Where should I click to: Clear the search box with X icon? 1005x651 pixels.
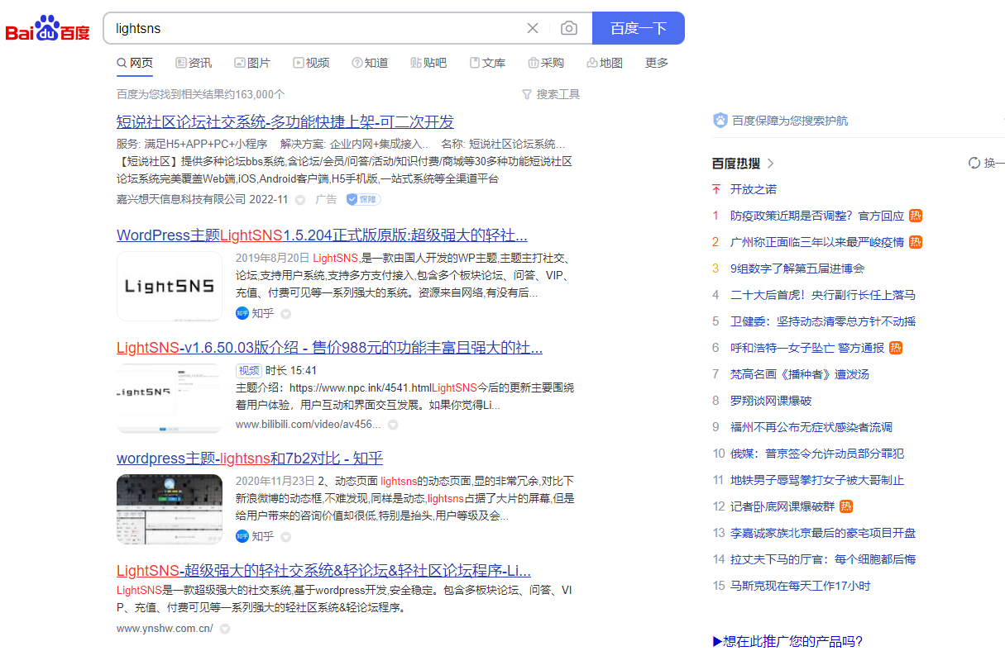point(533,28)
